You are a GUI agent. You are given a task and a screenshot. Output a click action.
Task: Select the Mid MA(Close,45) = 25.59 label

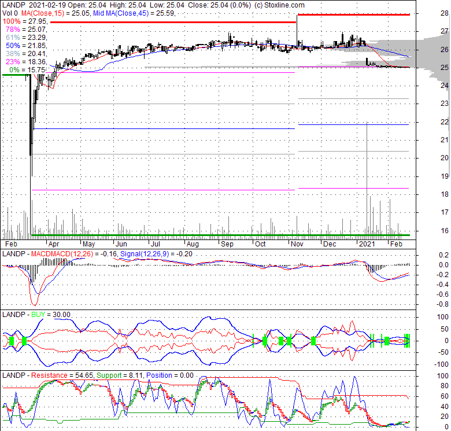point(134,13)
